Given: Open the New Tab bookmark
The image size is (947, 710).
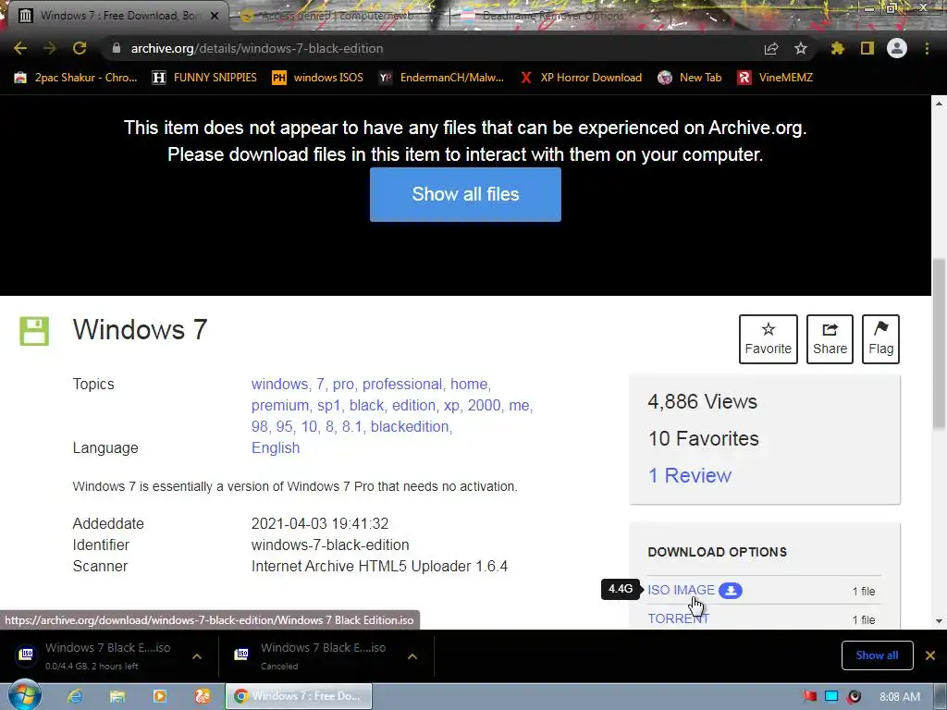Looking at the screenshot, I should point(690,78).
